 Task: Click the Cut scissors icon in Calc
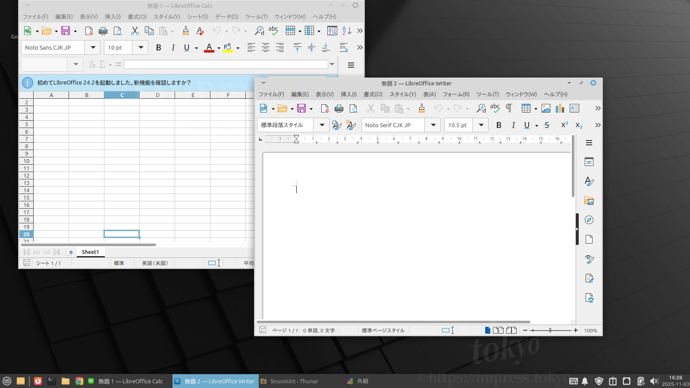(135, 31)
